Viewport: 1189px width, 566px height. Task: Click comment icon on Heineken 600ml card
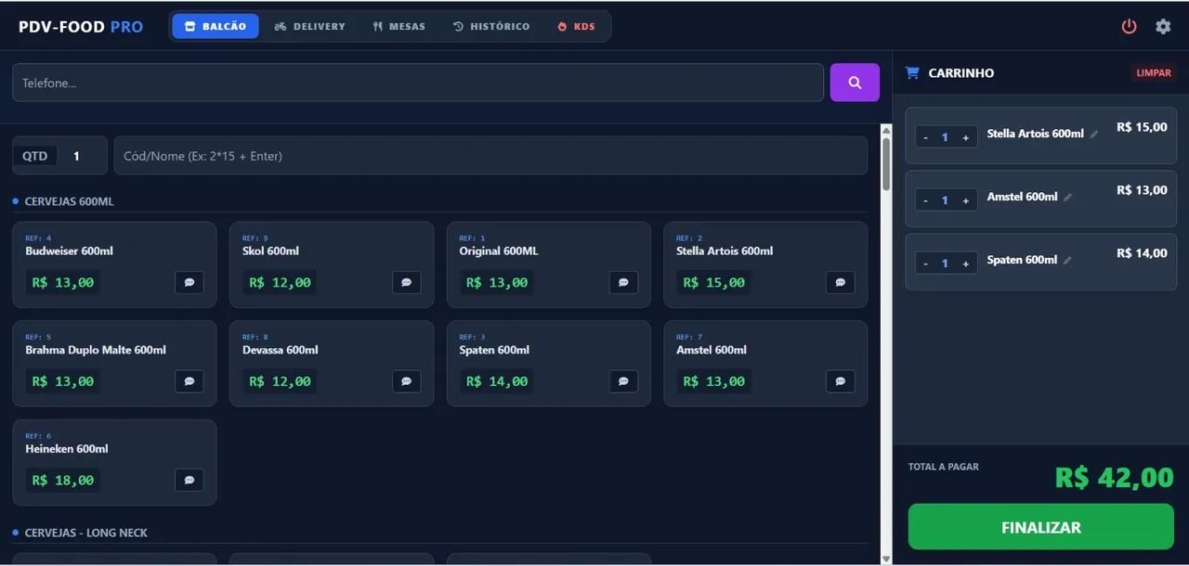189,480
